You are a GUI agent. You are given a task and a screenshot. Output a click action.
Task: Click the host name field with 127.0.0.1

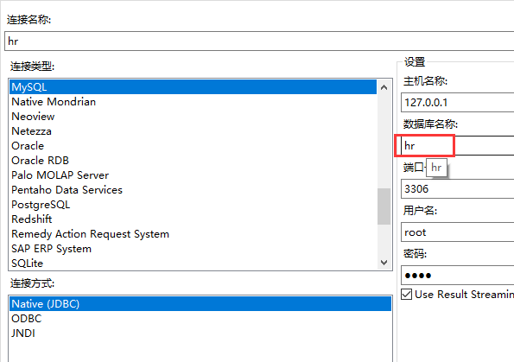(x=458, y=102)
